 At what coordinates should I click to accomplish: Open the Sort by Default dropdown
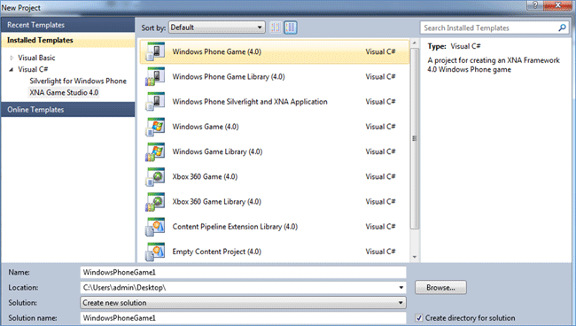click(217, 27)
